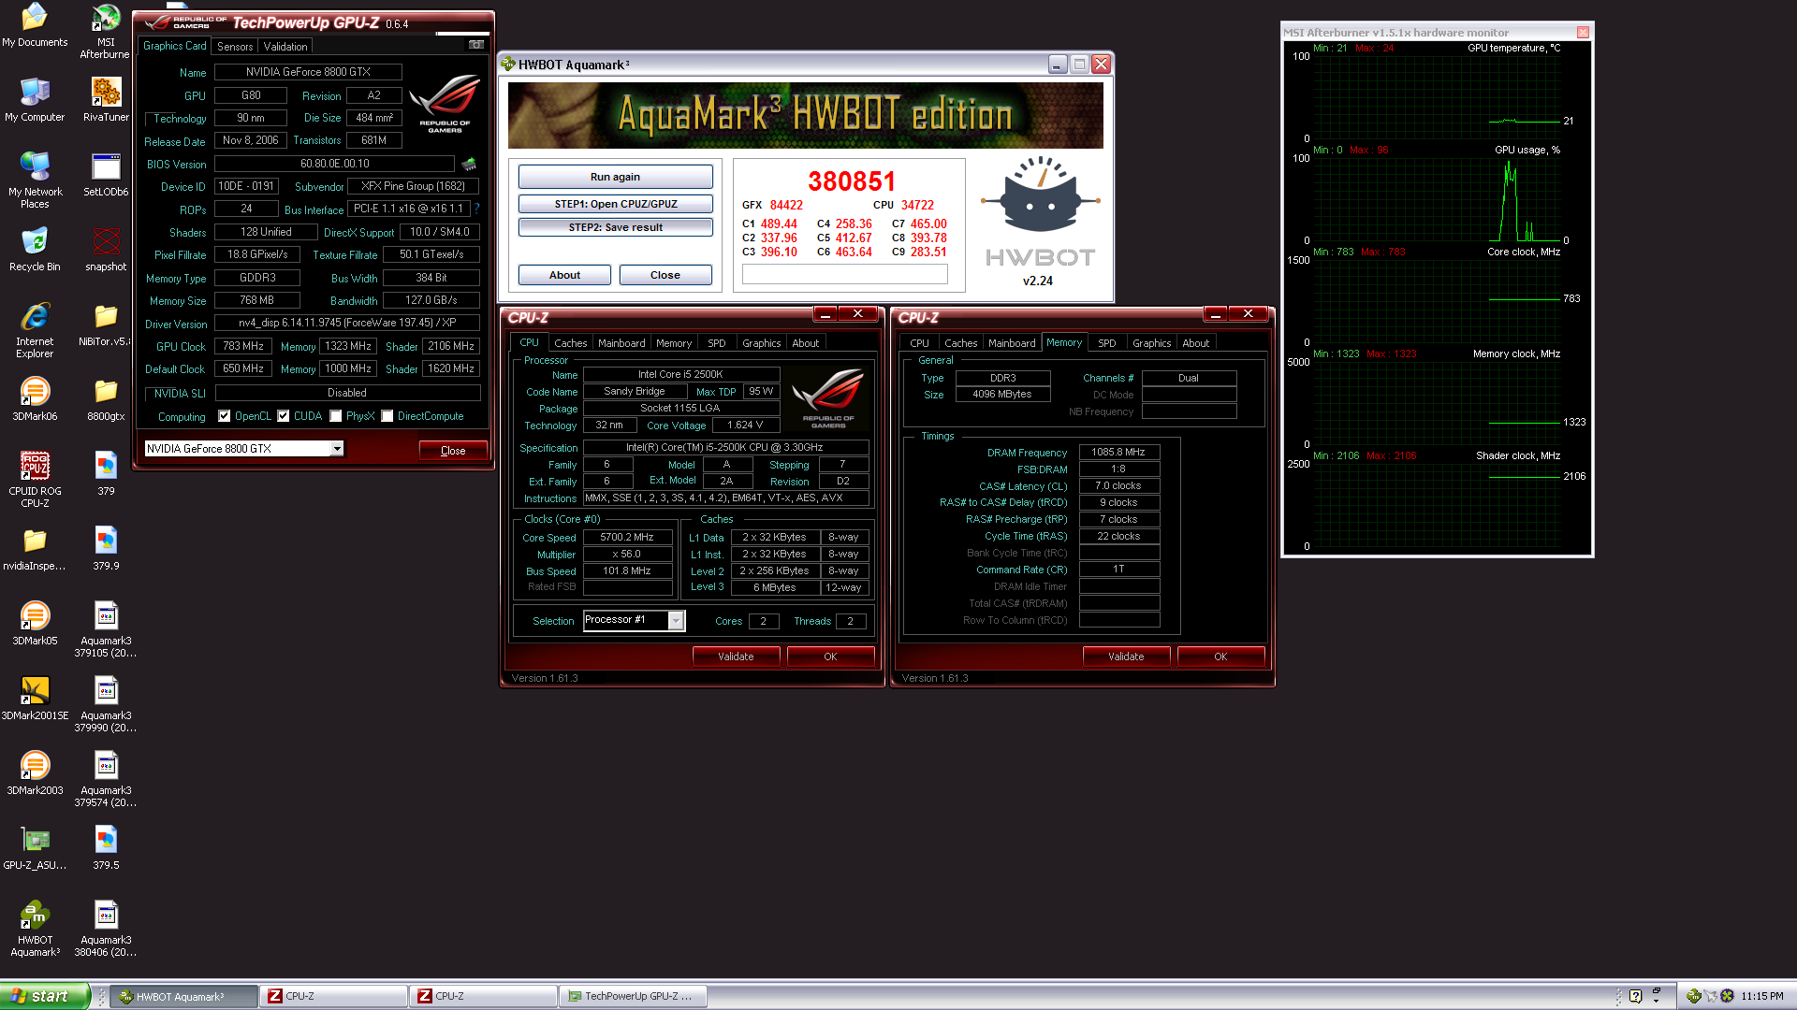The width and height of the screenshot is (1797, 1010).
Task: Open the 379.5 image file on desktop
Action: tap(106, 848)
